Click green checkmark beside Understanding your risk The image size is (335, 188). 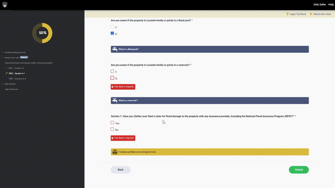[x=3, y=52]
